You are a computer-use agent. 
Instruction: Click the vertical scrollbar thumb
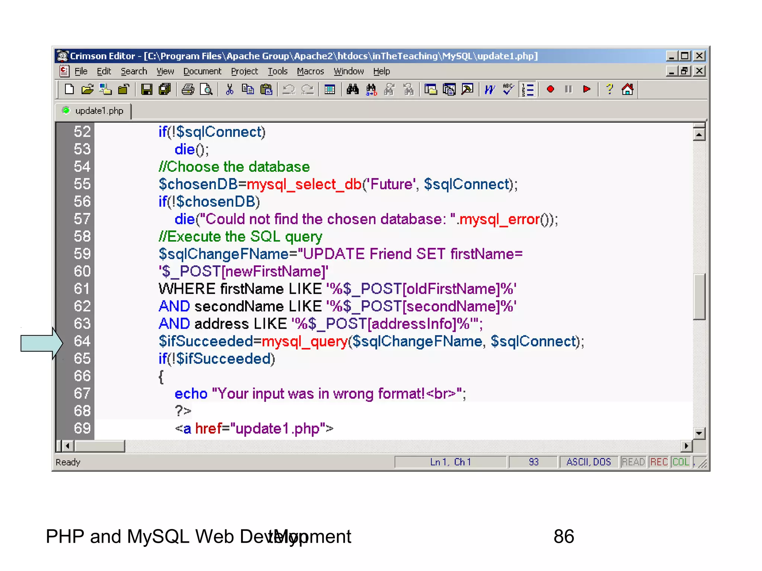[699, 297]
